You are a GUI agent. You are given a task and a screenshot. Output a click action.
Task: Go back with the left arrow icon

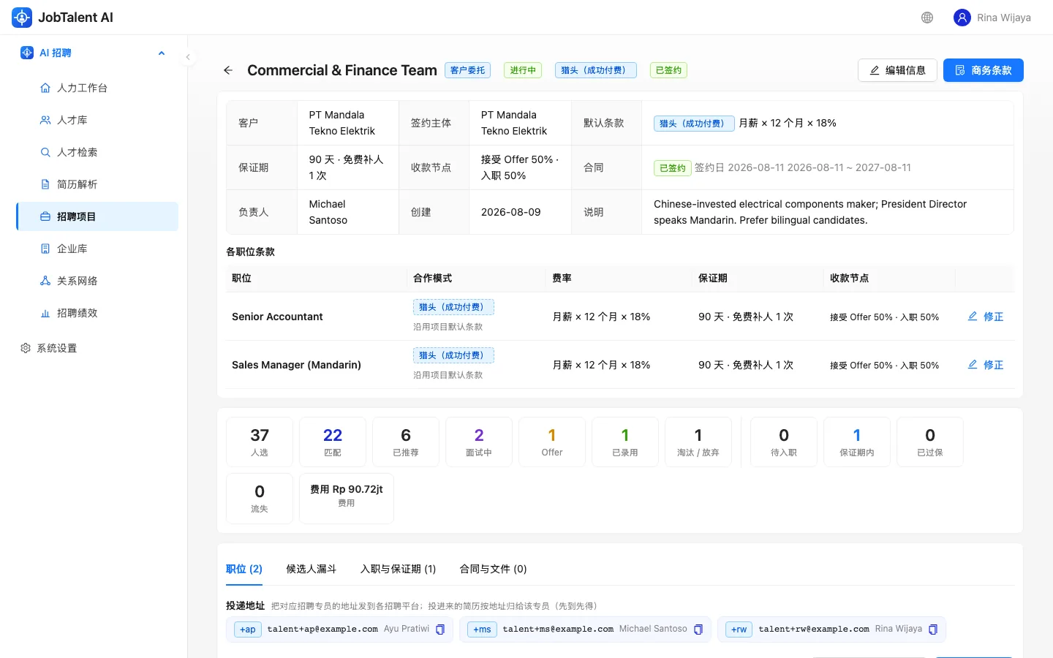pyautogui.click(x=228, y=70)
